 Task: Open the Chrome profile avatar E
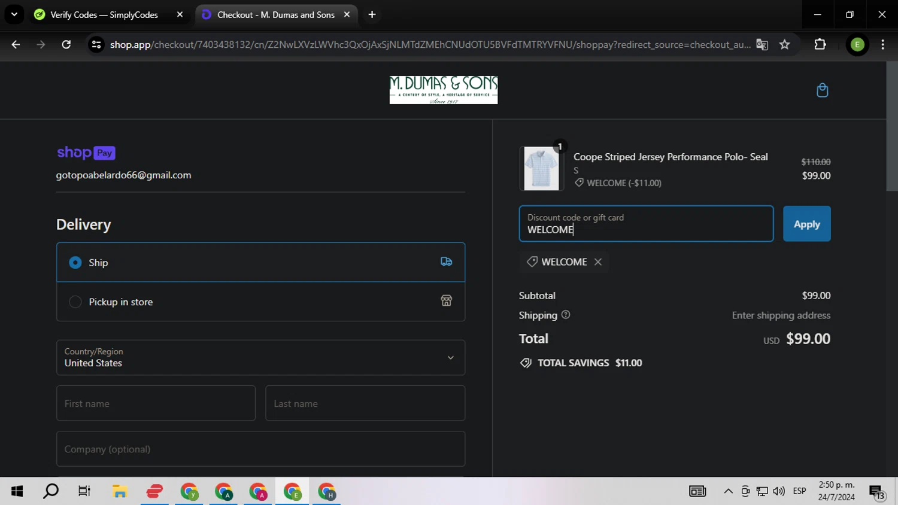(x=857, y=44)
